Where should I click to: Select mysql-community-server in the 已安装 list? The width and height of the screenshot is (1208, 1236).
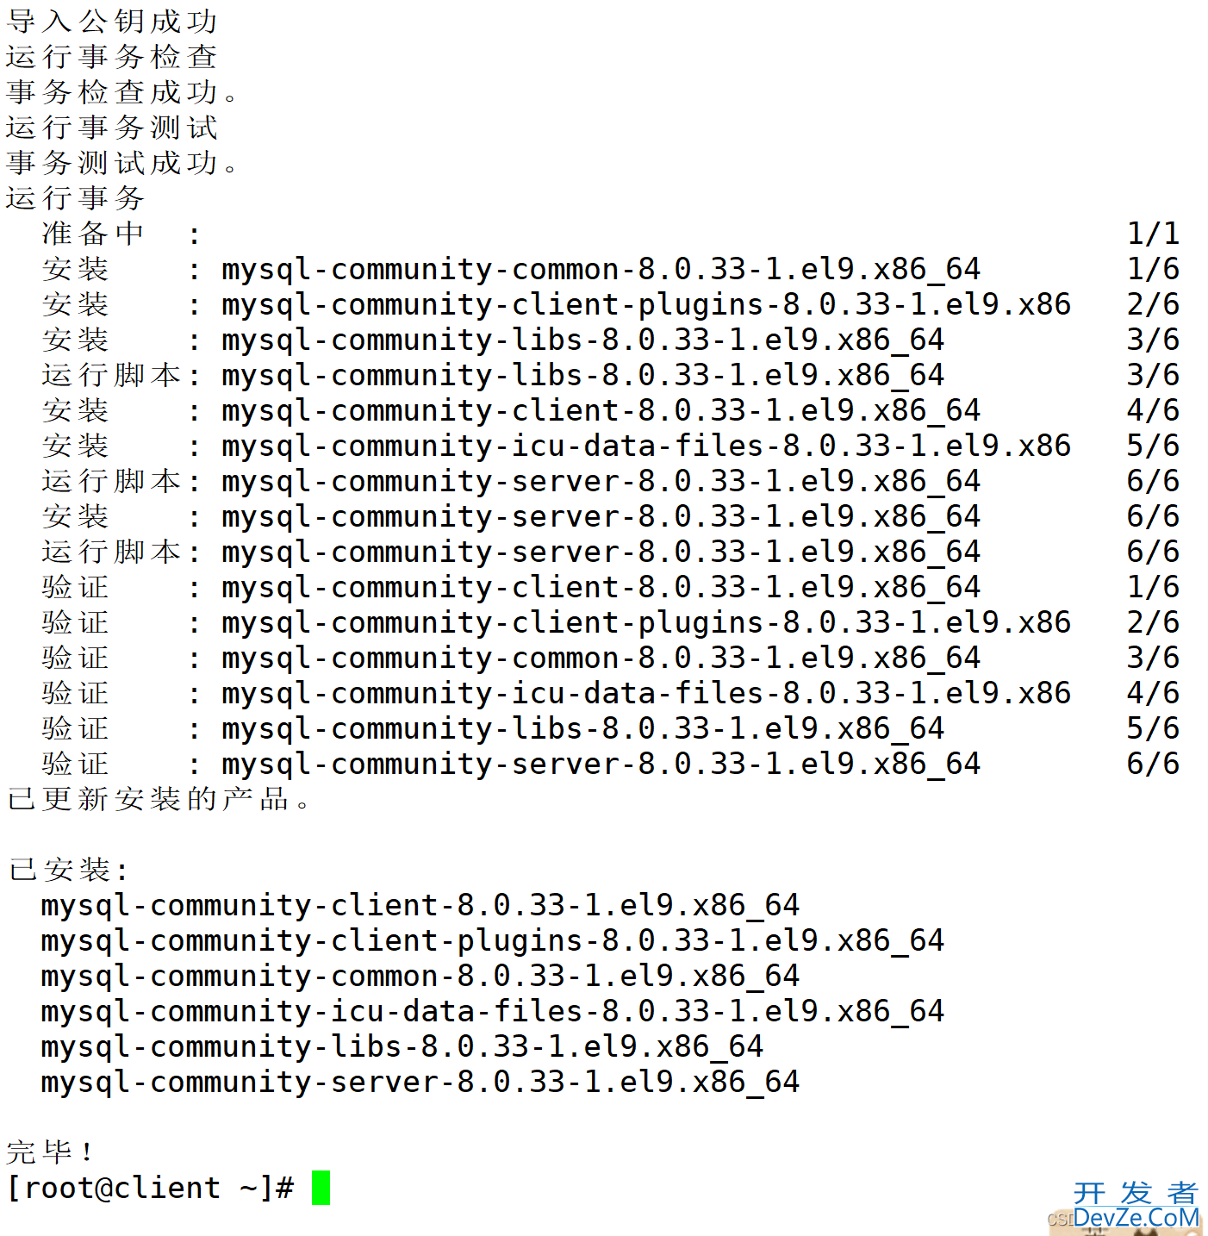pos(420,1082)
